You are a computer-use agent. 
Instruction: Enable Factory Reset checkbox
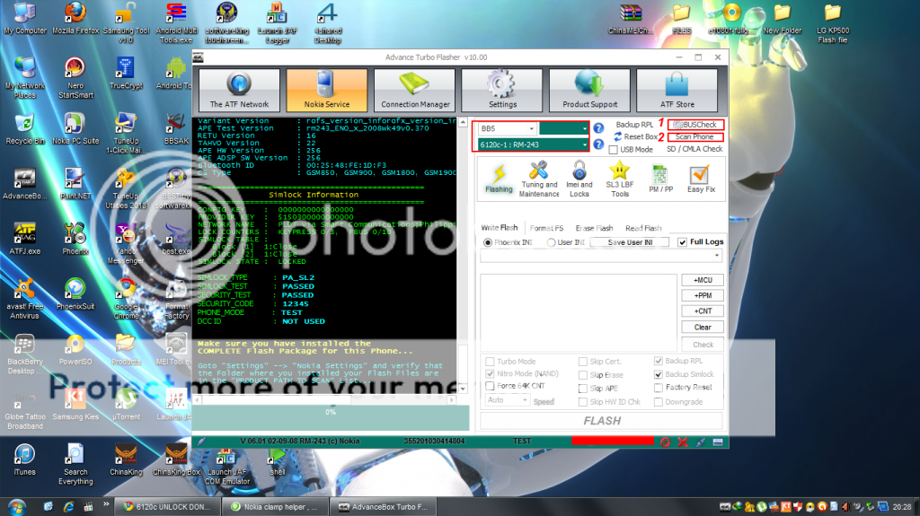click(659, 388)
